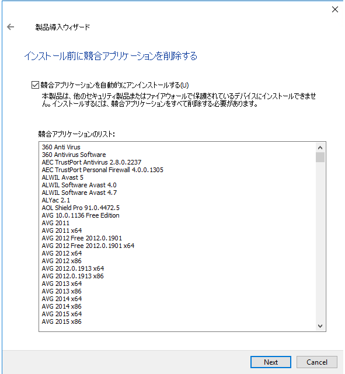Select 'AVG 2013 x86' entry

61,291
